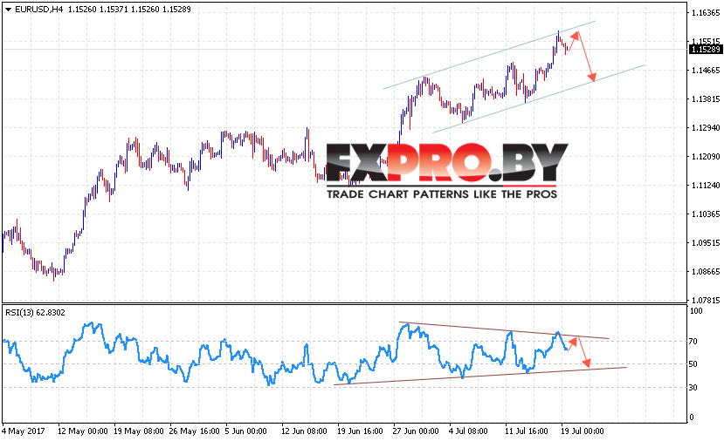724x441 pixels.
Task: Click the RSI scale value 0
Action: (691, 417)
